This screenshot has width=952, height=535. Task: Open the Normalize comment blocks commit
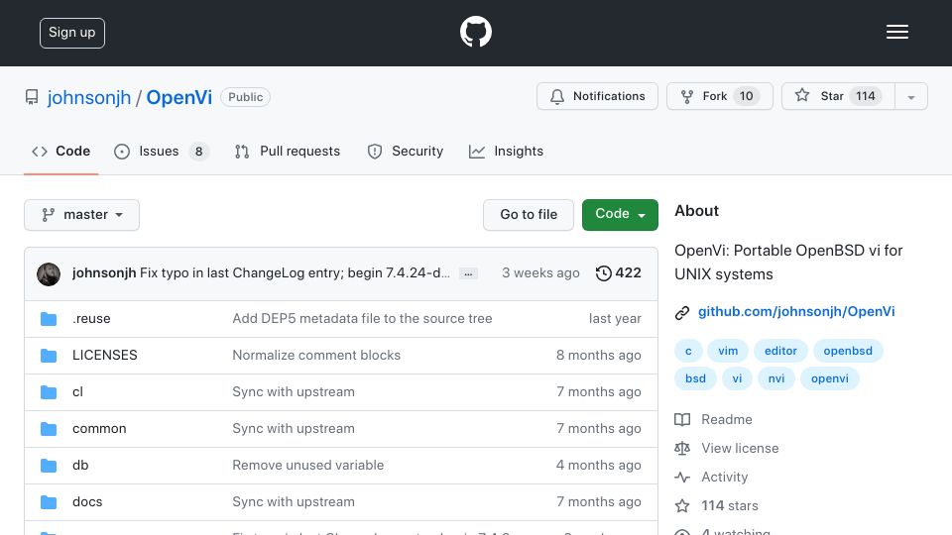316,355
